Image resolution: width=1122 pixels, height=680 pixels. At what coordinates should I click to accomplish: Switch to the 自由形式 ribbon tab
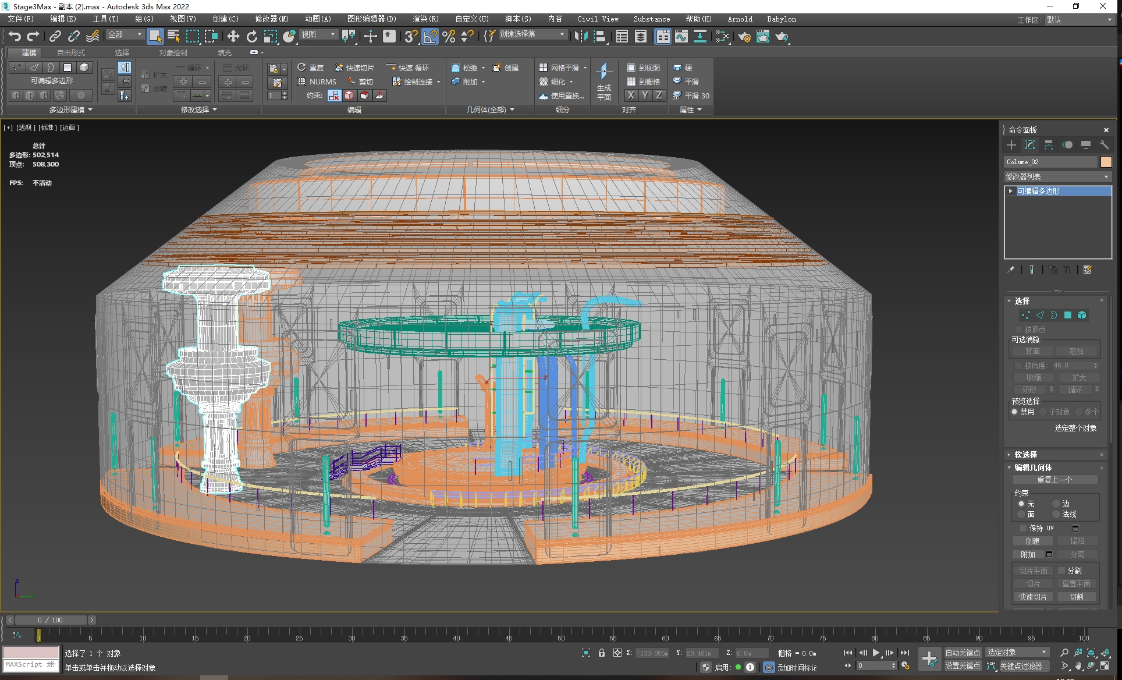click(71, 52)
